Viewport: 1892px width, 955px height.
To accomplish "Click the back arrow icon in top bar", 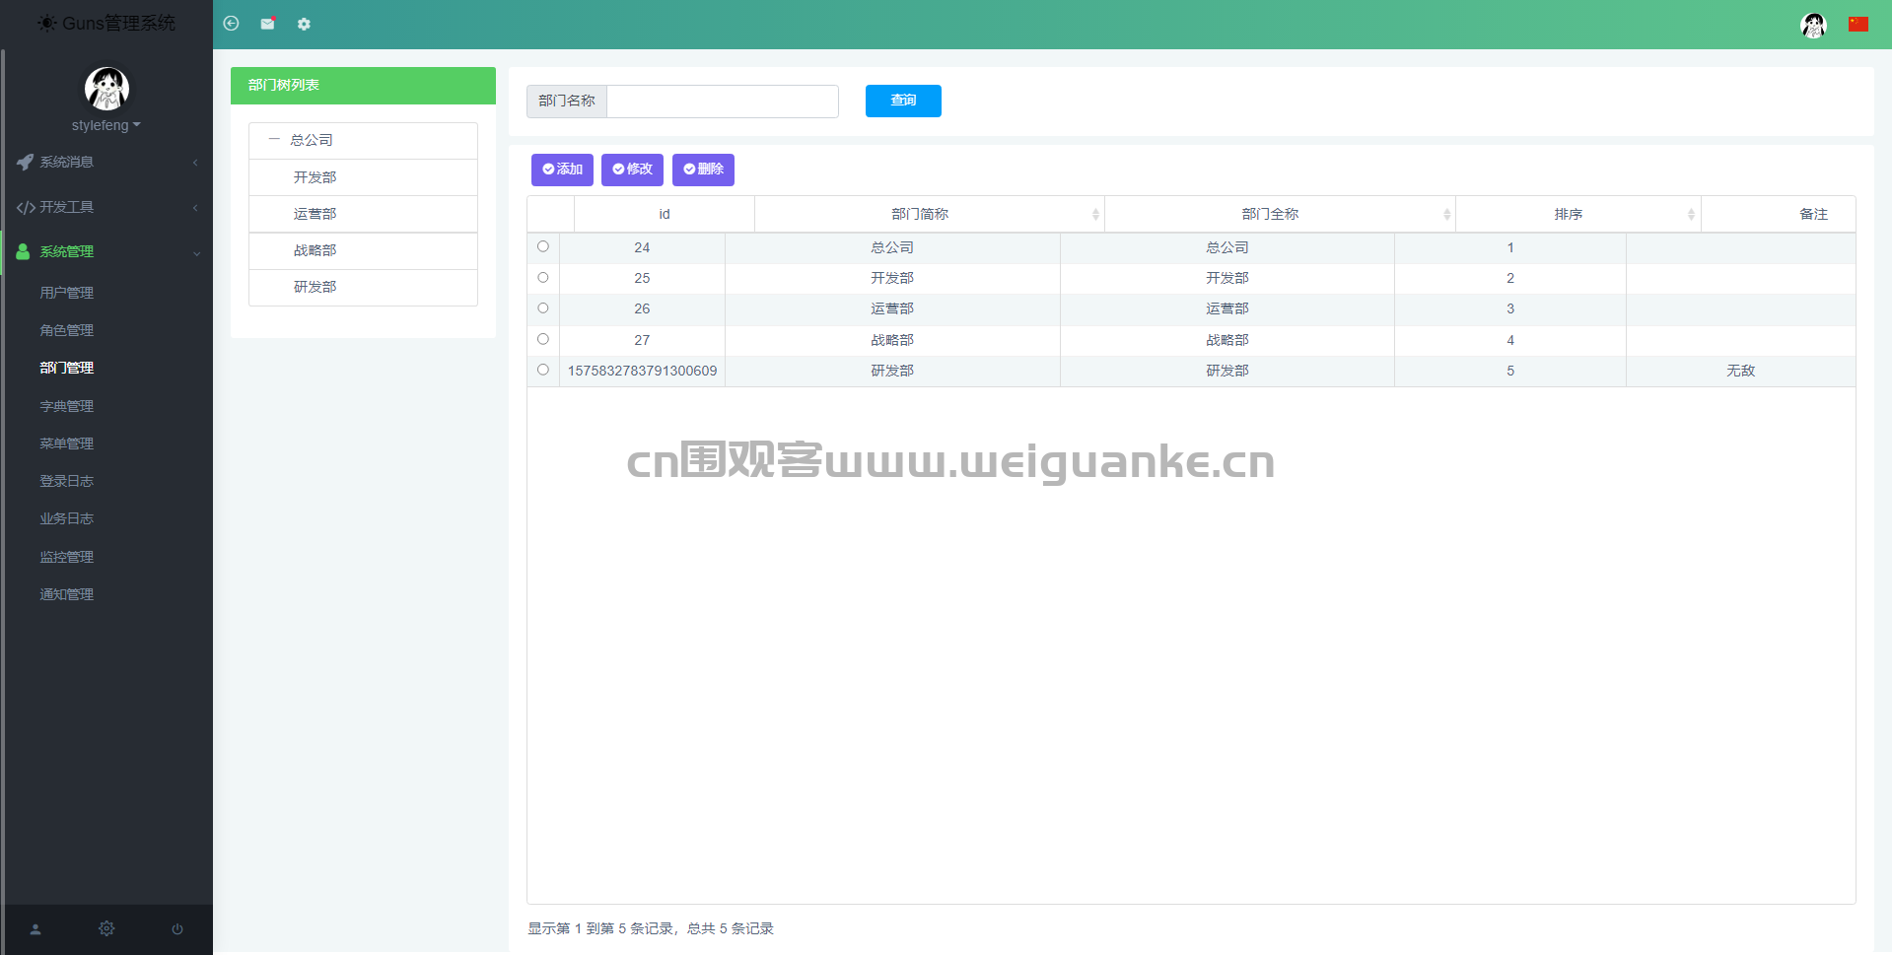I will click(x=231, y=24).
